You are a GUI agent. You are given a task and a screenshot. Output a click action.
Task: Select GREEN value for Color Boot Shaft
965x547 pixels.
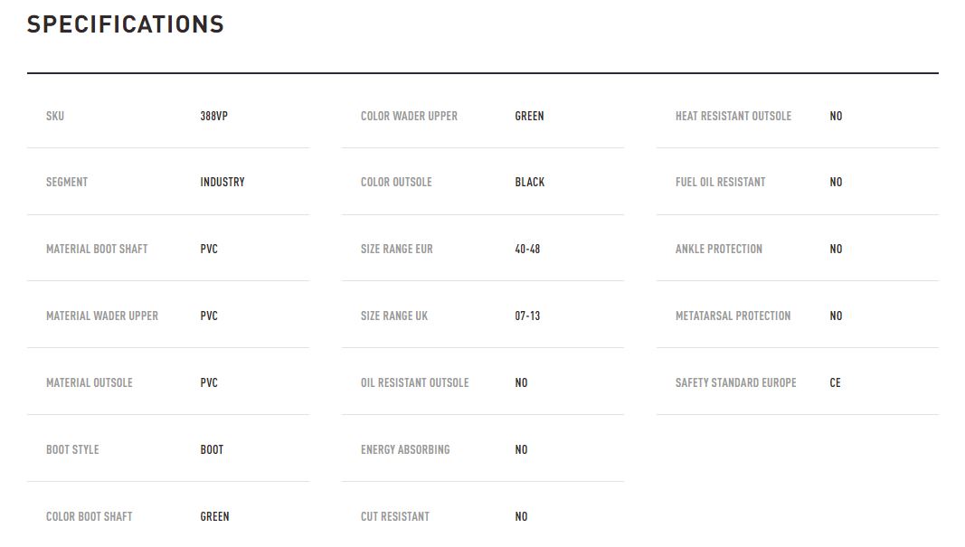tap(214, 517)
